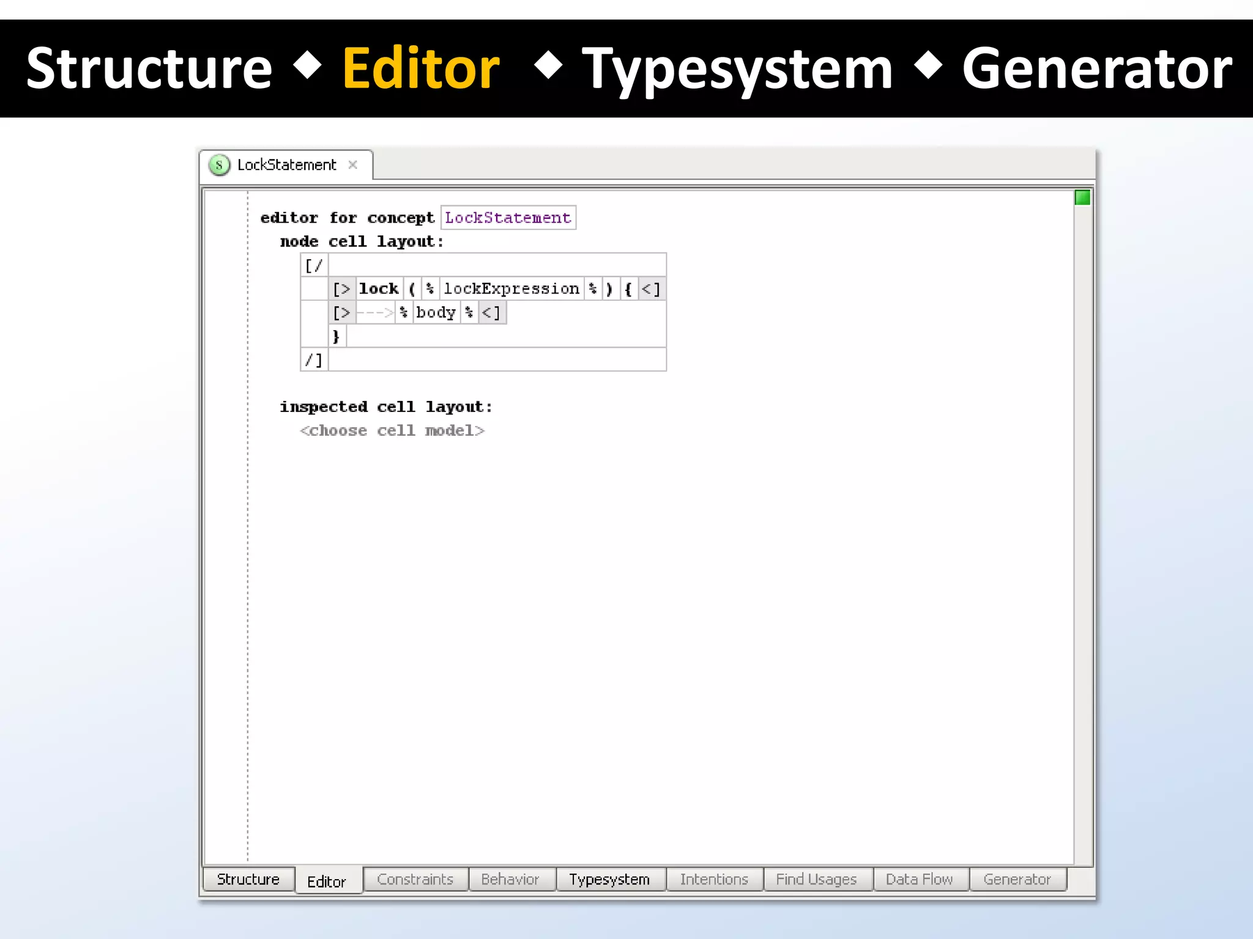Image resolution: width=1253 pixels, height=939 pixels.
Task: Close the LockStatement tab
Action: (352, 164)
